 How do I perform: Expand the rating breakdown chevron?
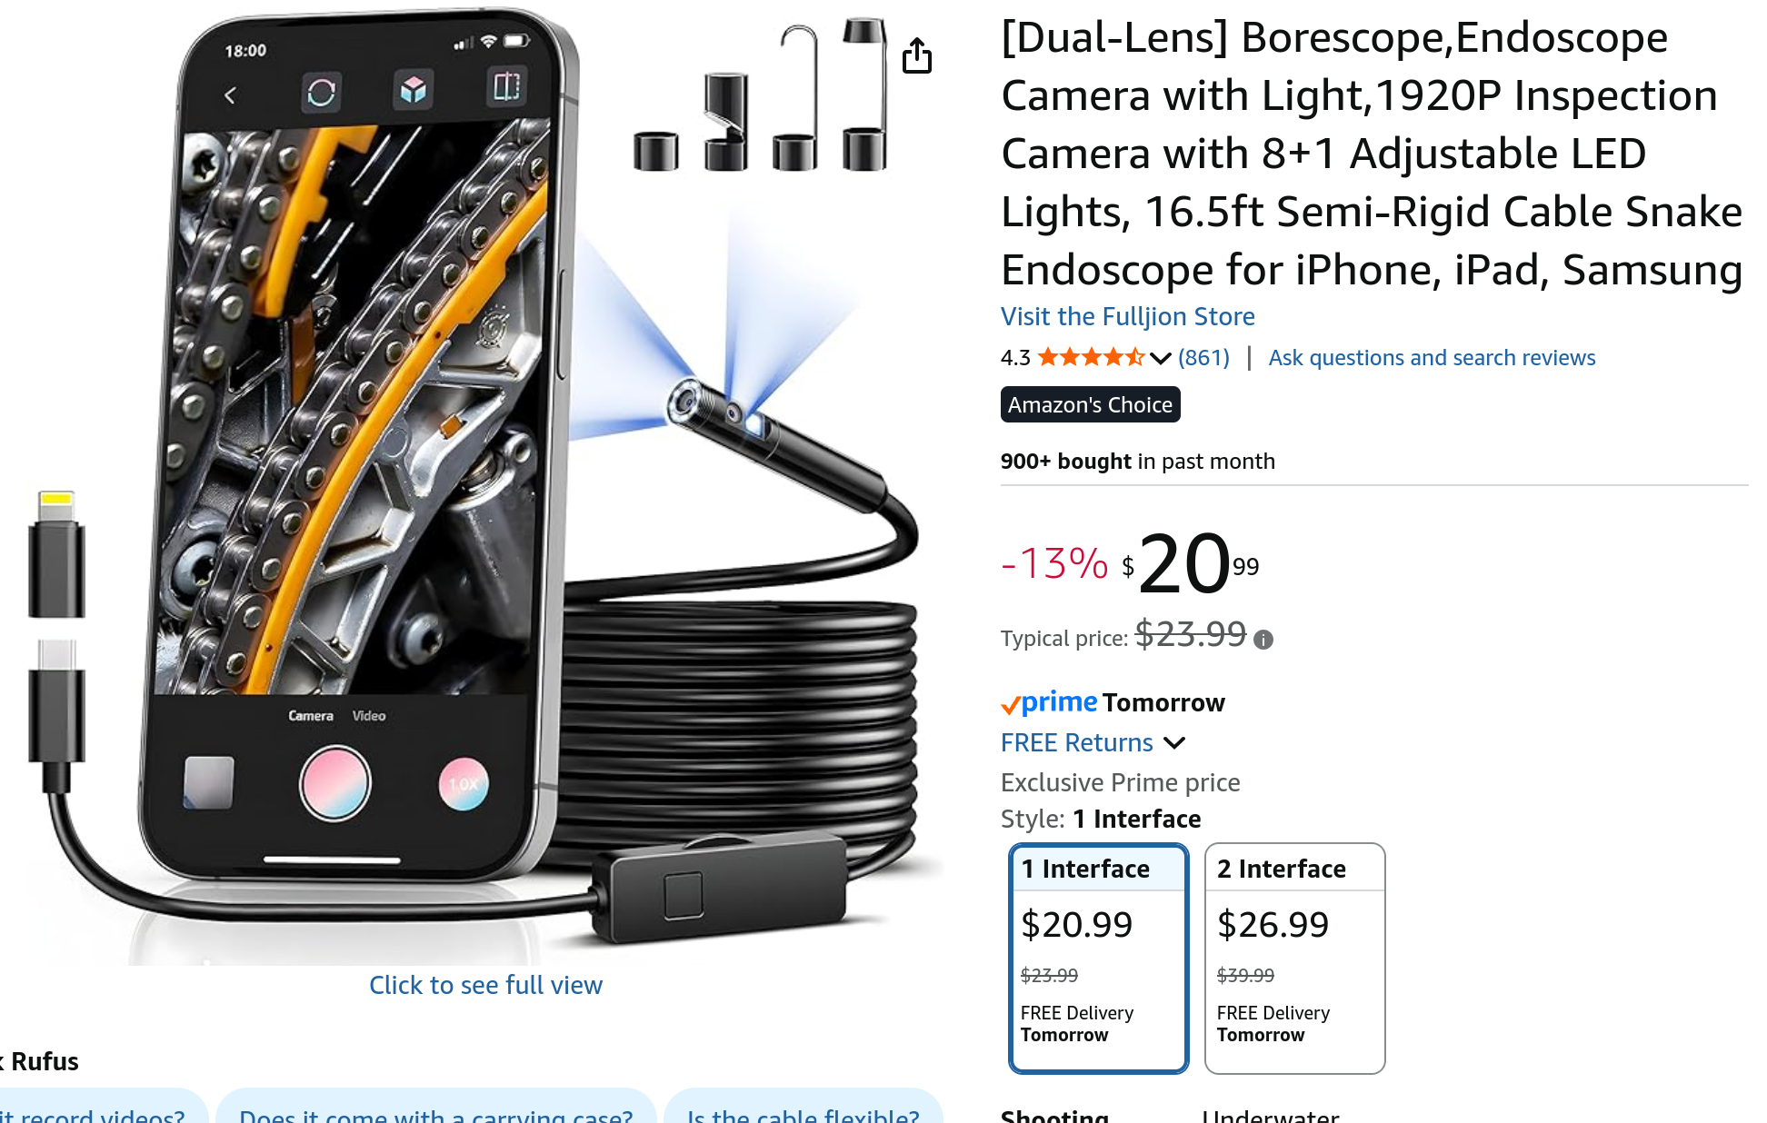[1160, 359]
